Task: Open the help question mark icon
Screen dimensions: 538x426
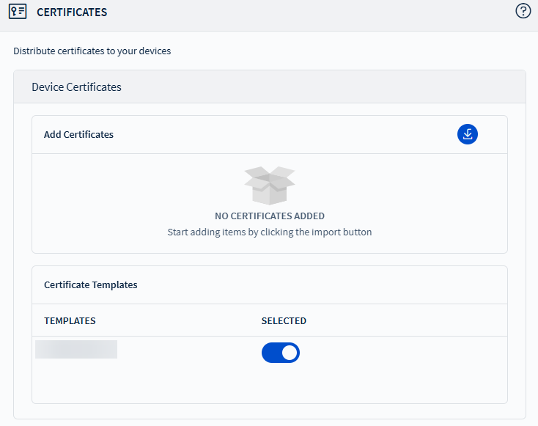Action: tap(523, 11)
